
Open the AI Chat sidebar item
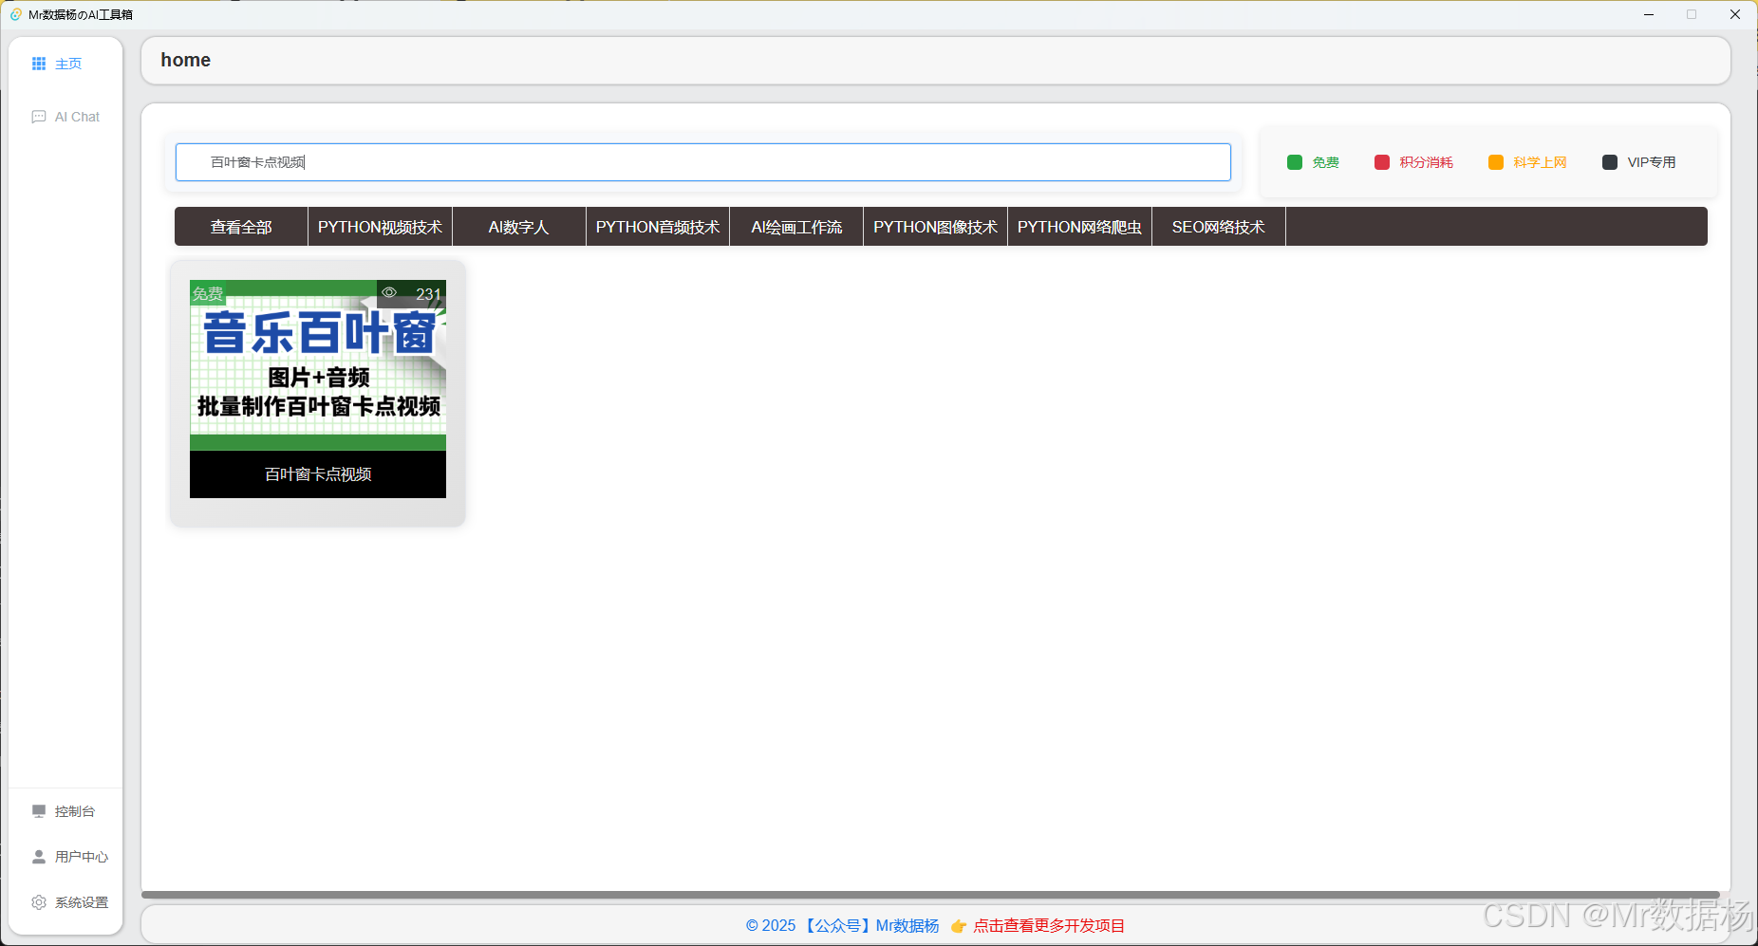65,117
